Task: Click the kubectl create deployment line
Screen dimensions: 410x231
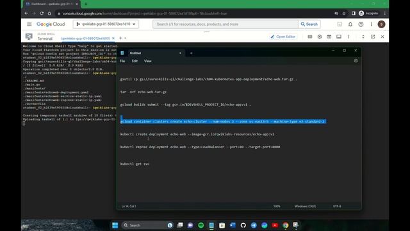Action: (x=197, y=134)
